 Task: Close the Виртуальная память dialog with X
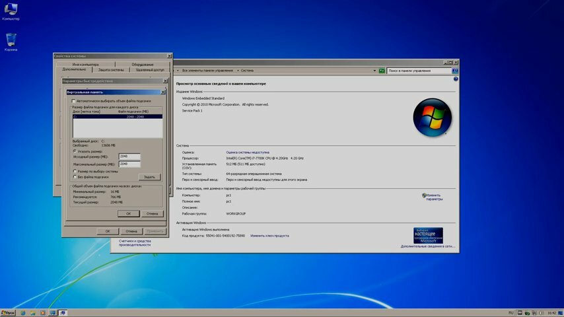(x=162, y=92)
